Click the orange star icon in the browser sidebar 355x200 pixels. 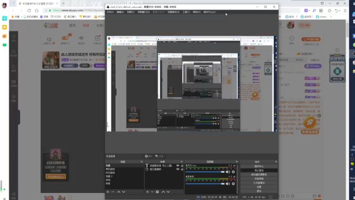click(x=4, y=27)
